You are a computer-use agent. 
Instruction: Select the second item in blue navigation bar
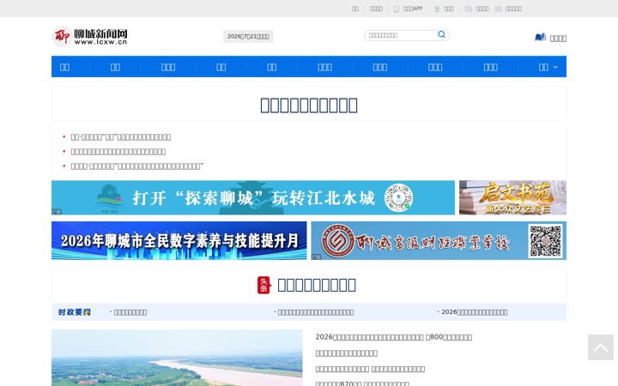(115, 68)
